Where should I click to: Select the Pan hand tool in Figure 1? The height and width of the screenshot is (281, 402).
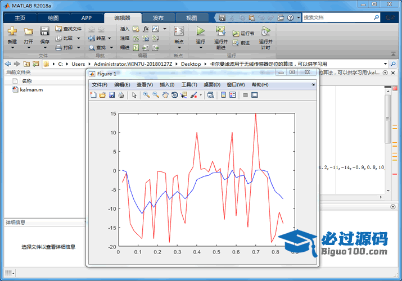point(165,96)
